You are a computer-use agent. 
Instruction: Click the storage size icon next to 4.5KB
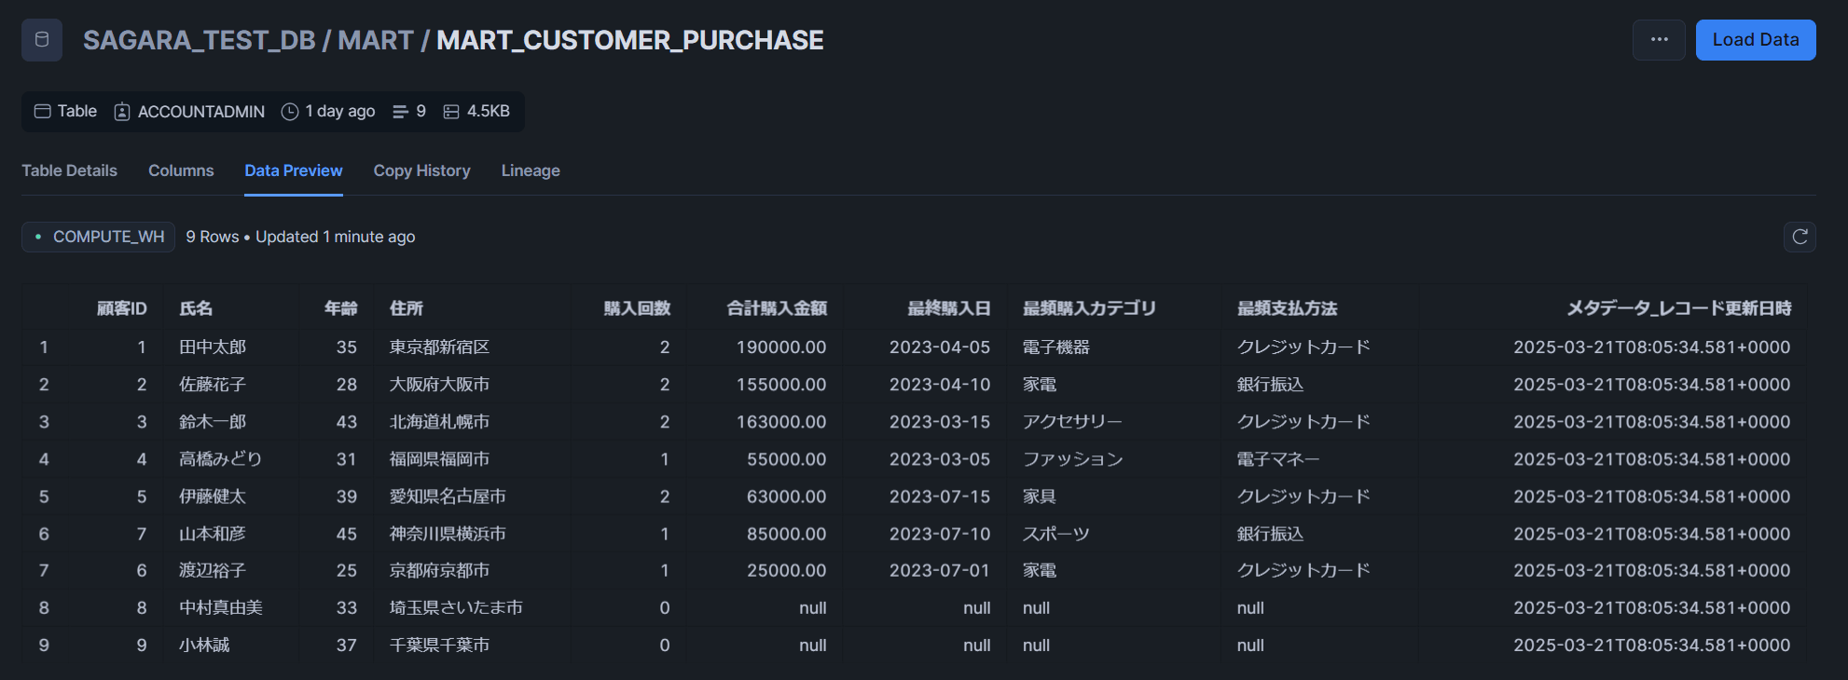pos(451,112)
